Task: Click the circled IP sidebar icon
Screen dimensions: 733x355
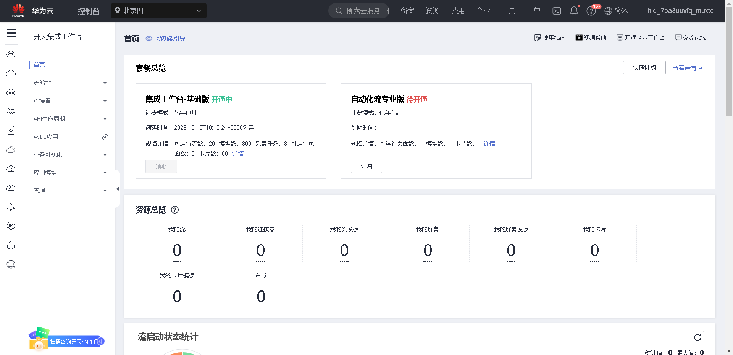Action: pos(11,226)
